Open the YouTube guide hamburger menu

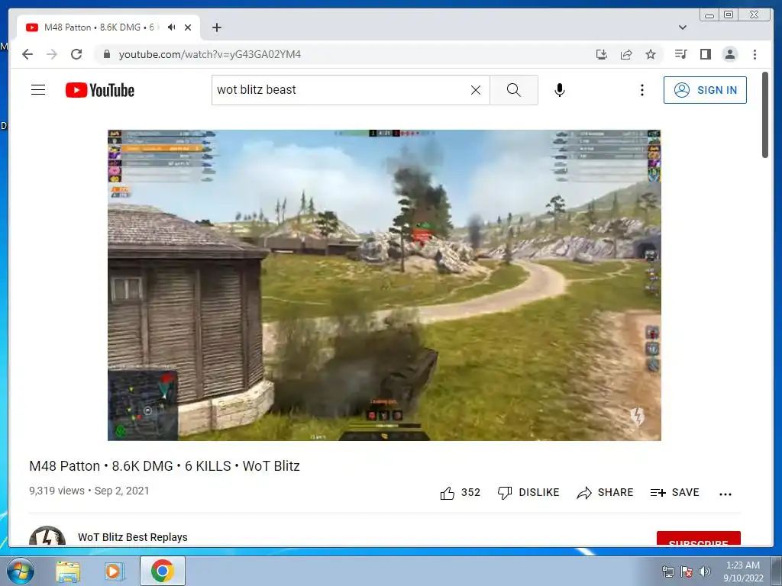[x=38, y=90]
